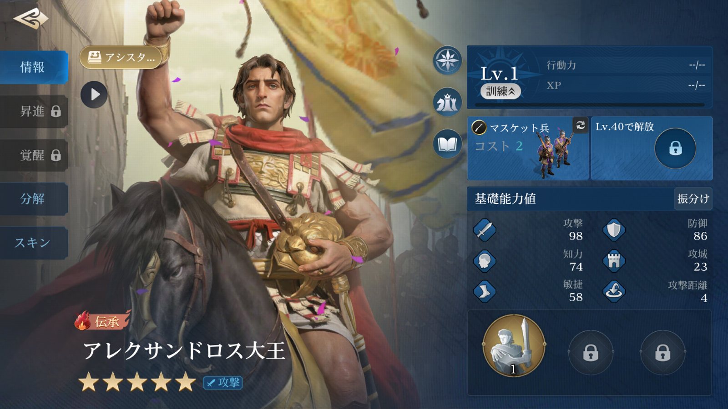Open the スキン skin tab

pos(34,243)
